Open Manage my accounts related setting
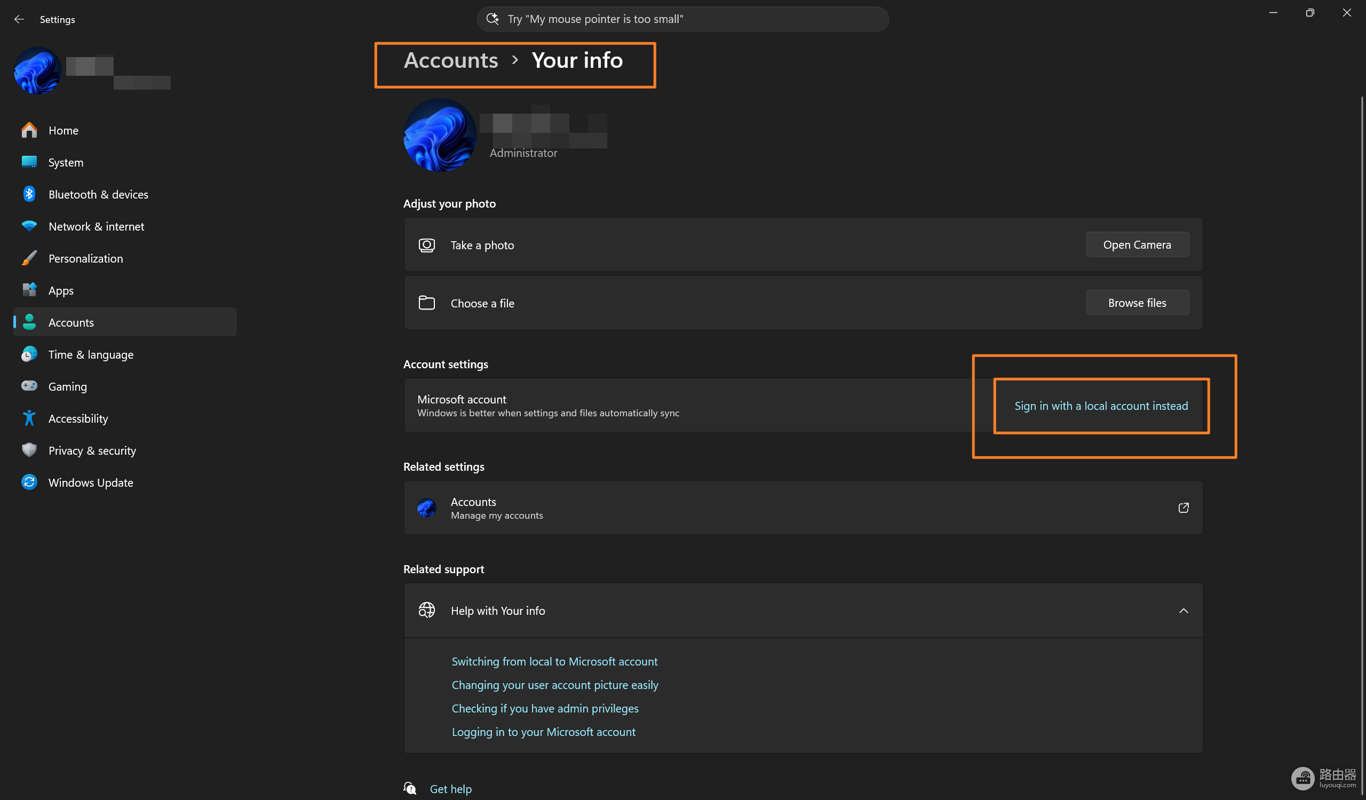This screenshot has height=800, width=1366. (803, 508)
